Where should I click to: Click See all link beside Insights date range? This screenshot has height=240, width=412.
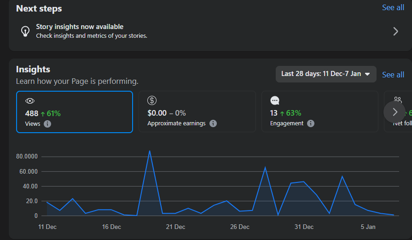tap(393, 75)
